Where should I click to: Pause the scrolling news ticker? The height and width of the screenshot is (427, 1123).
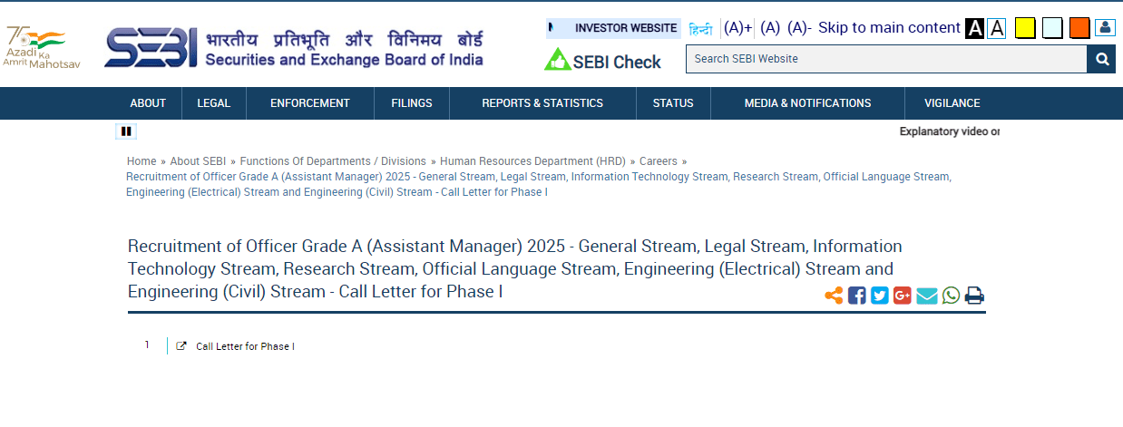(x=126, y=131)
